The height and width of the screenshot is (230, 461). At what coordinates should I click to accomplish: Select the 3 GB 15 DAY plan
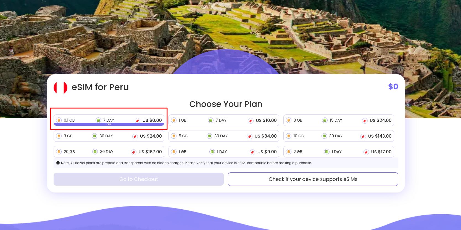point(339,120)
